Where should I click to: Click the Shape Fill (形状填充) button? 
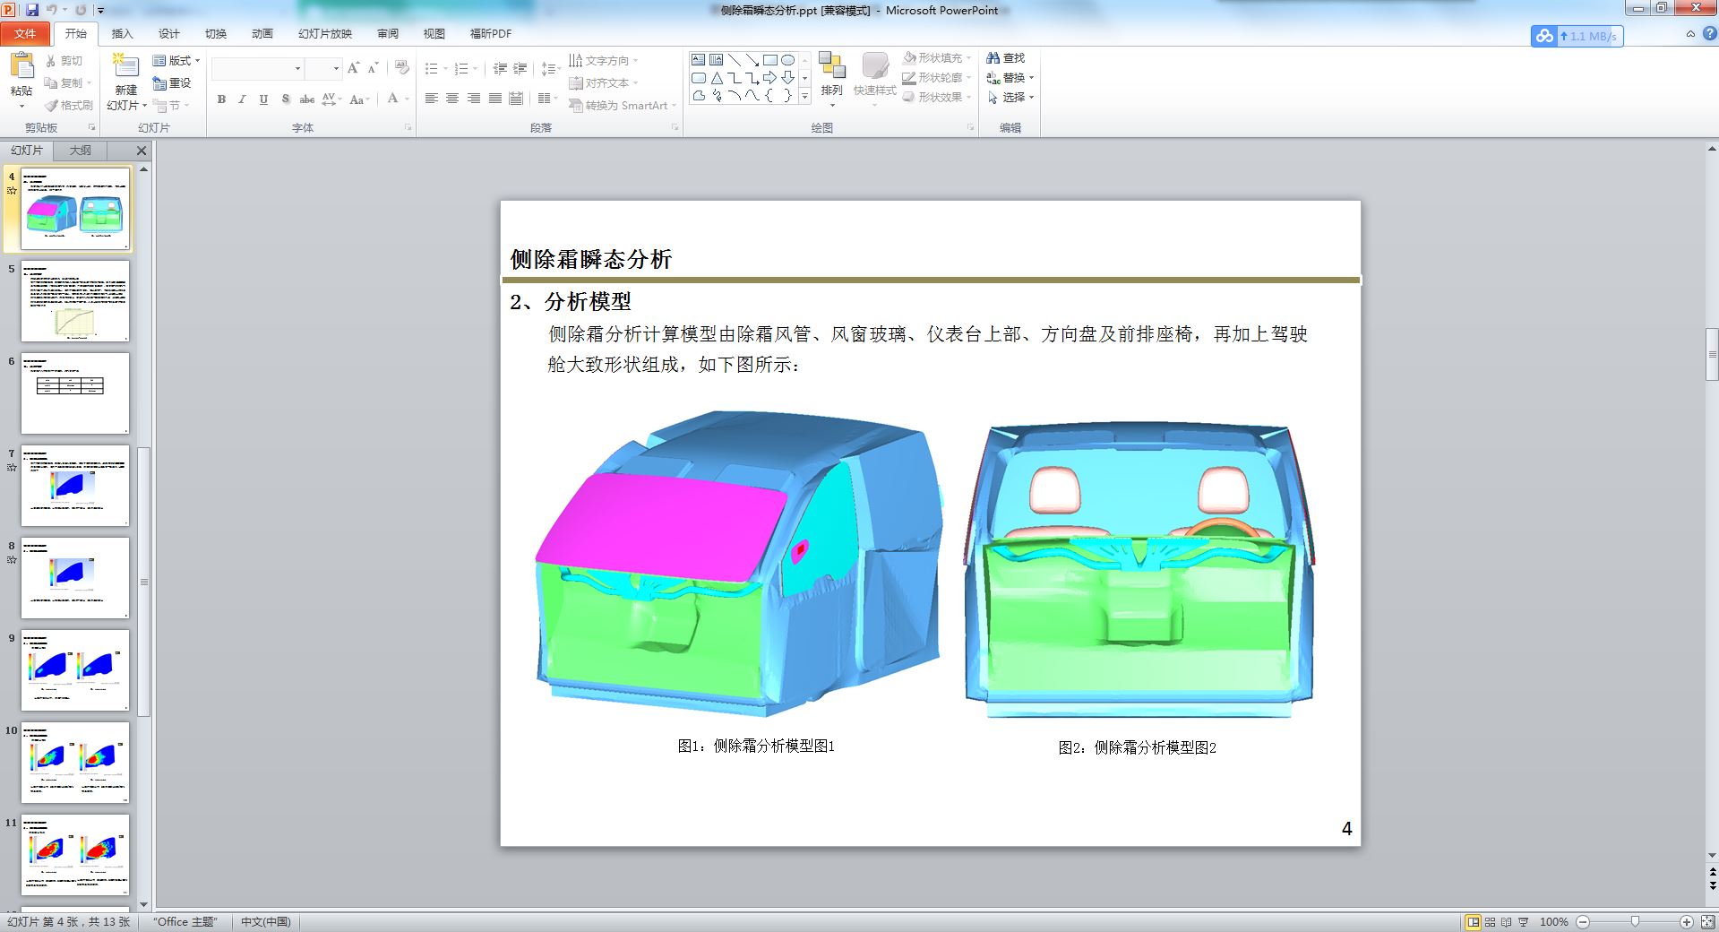click(936, 58)
